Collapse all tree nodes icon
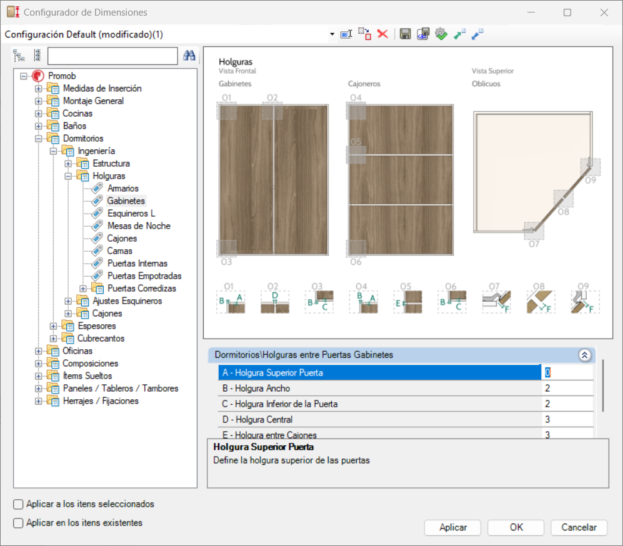The height and width of the screenshot is (546, 623). (37, 56)
